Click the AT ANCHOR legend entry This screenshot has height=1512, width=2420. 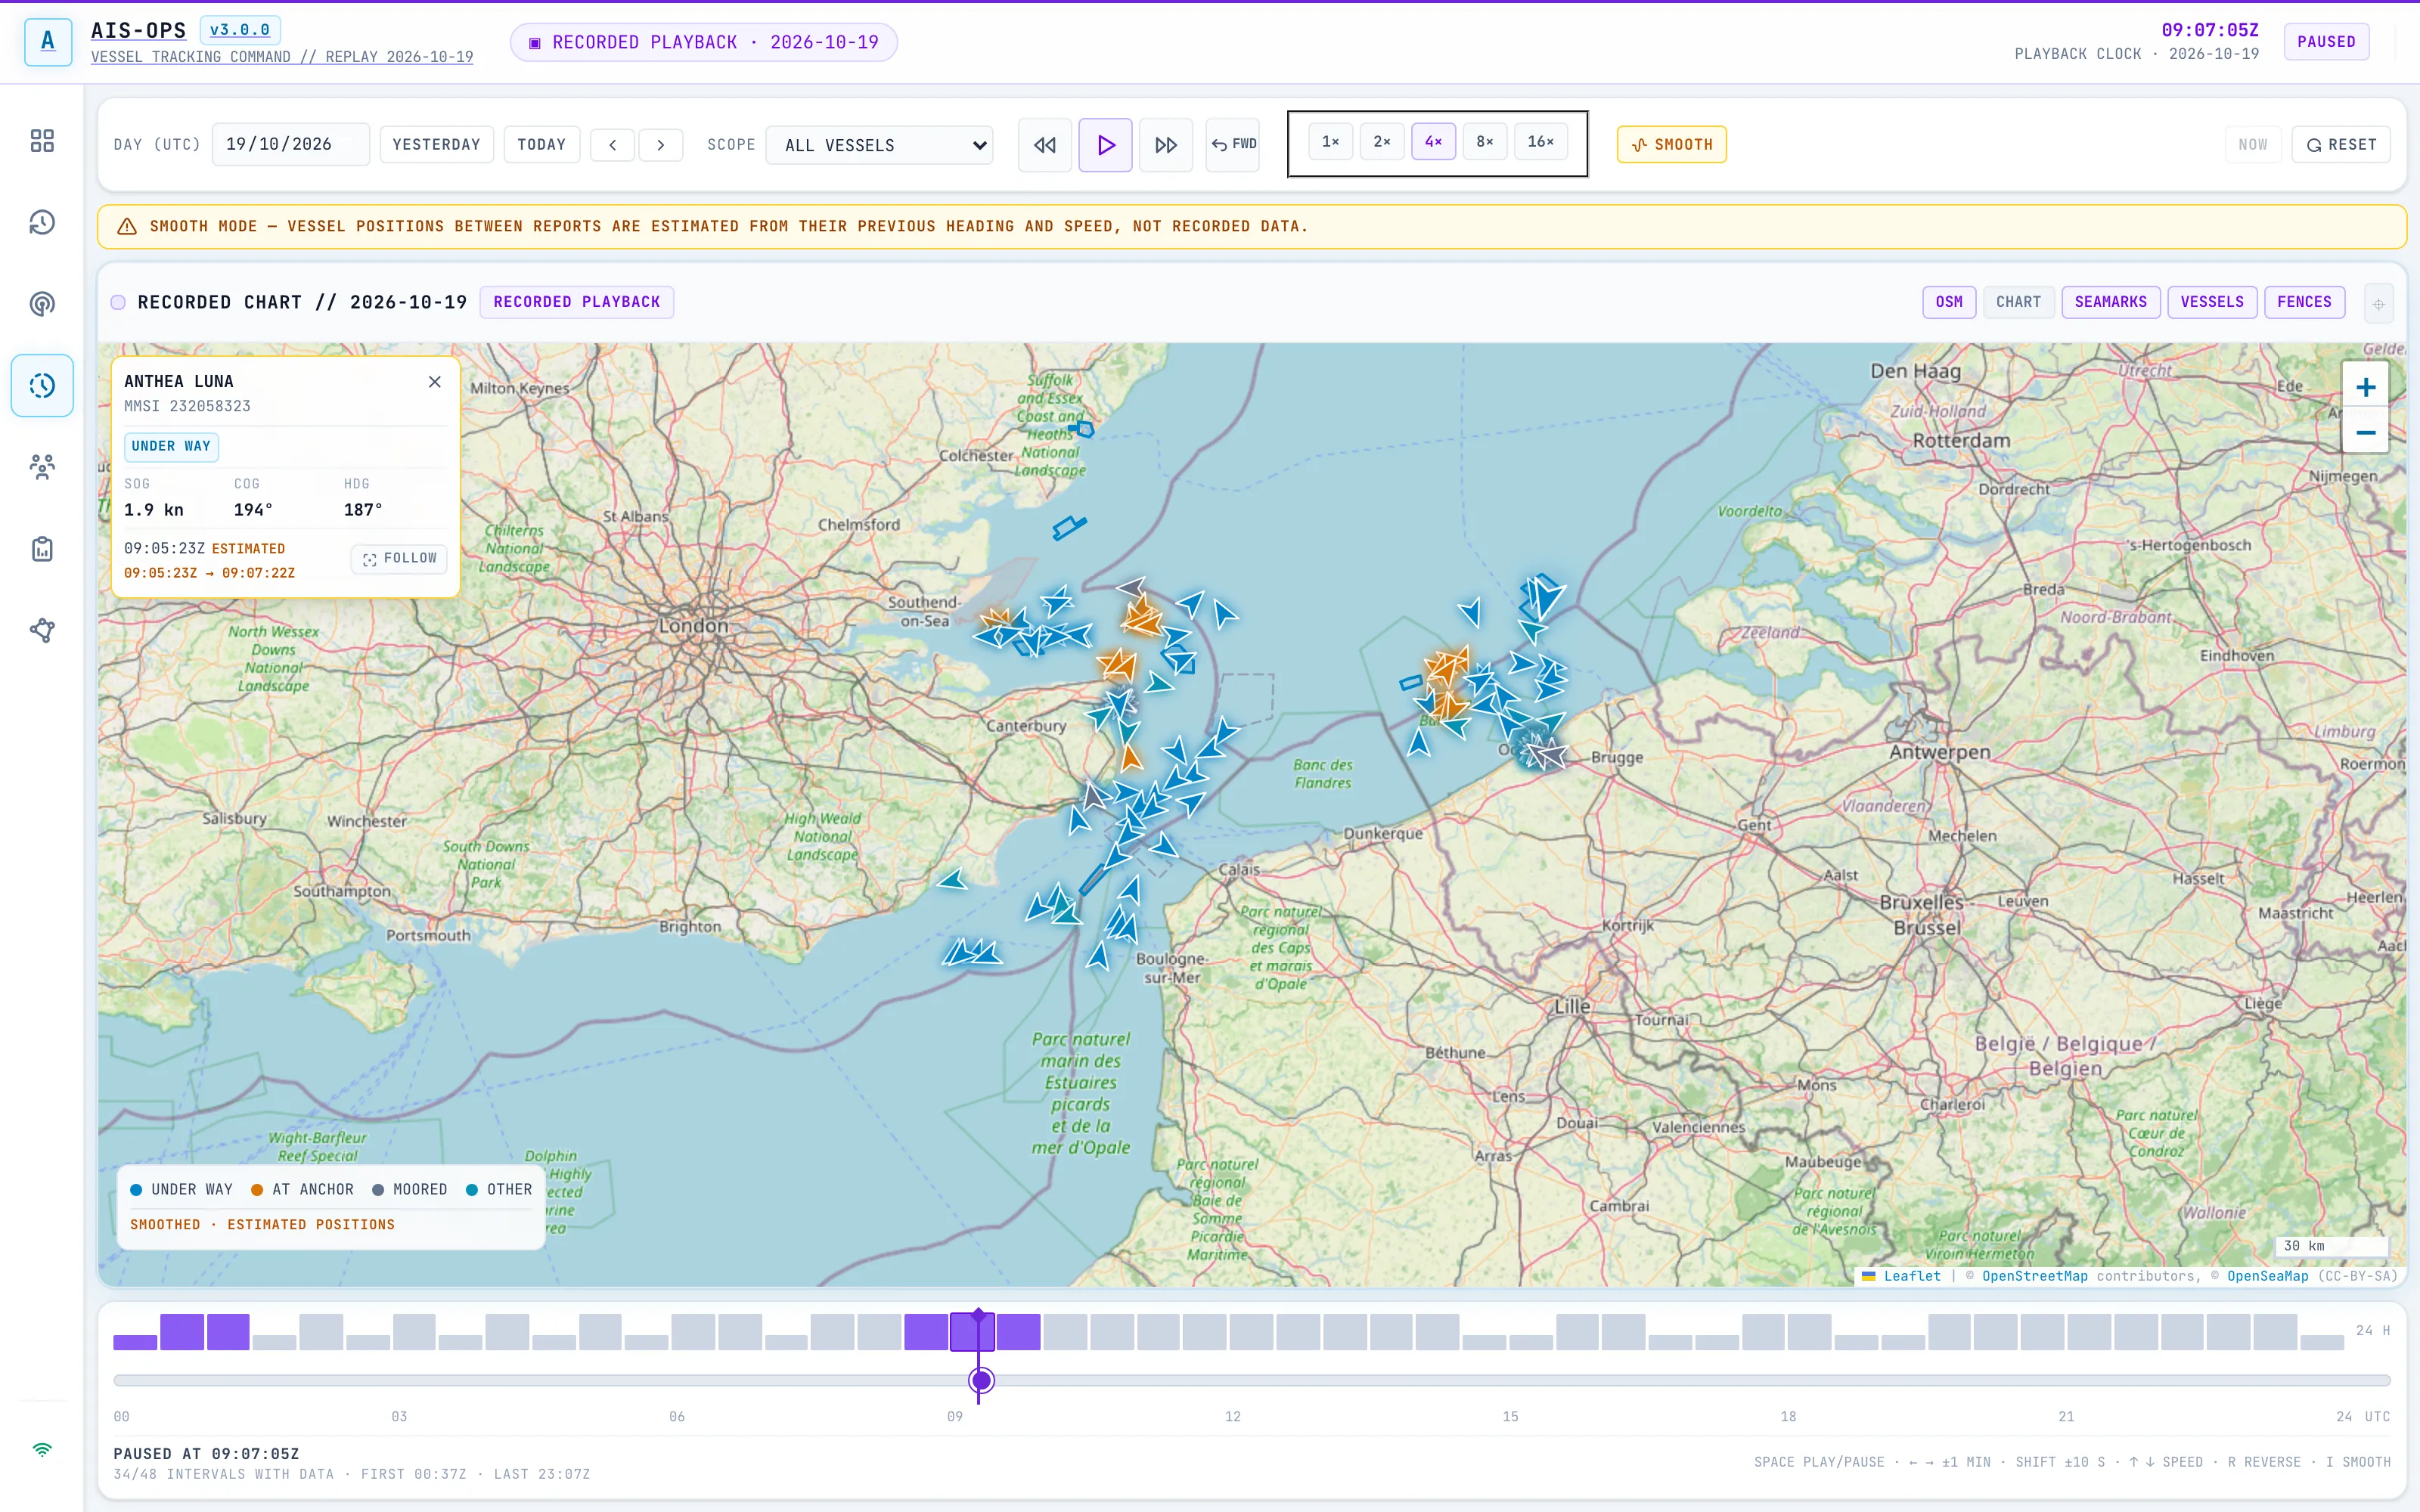point(302,1190)
